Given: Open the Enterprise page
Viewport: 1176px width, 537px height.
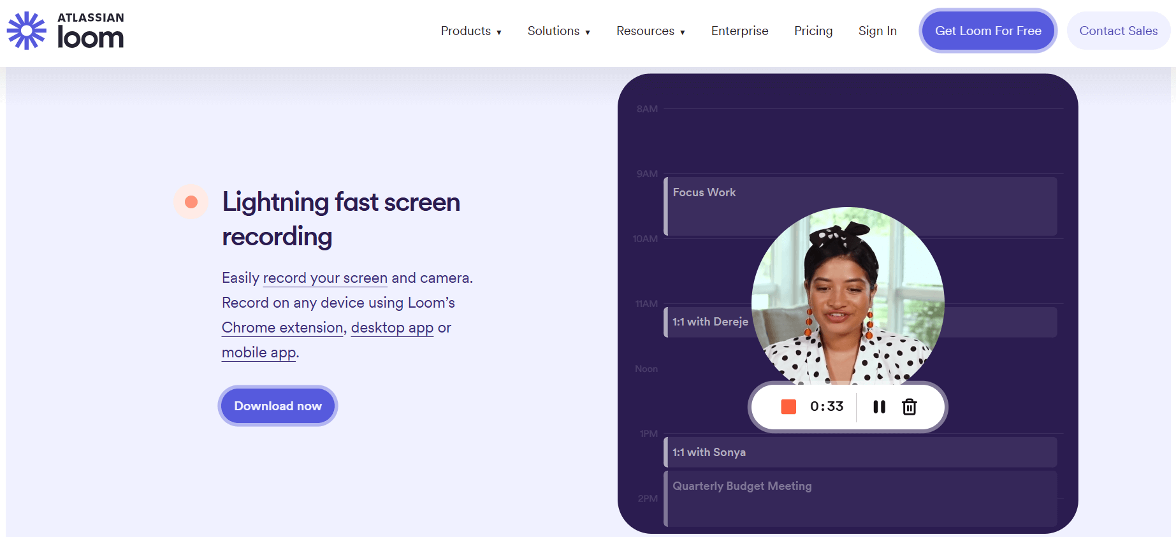Looking at the screenshot, I should [x=739, y=31].
